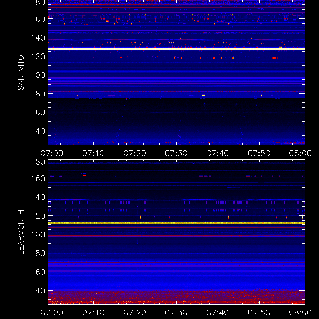
Task: Select the 100 tick label on San Vito plot
Action: 38,75
